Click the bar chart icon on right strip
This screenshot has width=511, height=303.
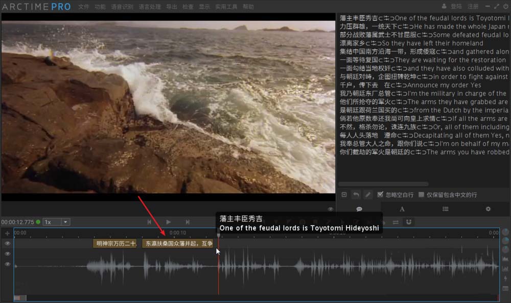click(x=505, y=268)
